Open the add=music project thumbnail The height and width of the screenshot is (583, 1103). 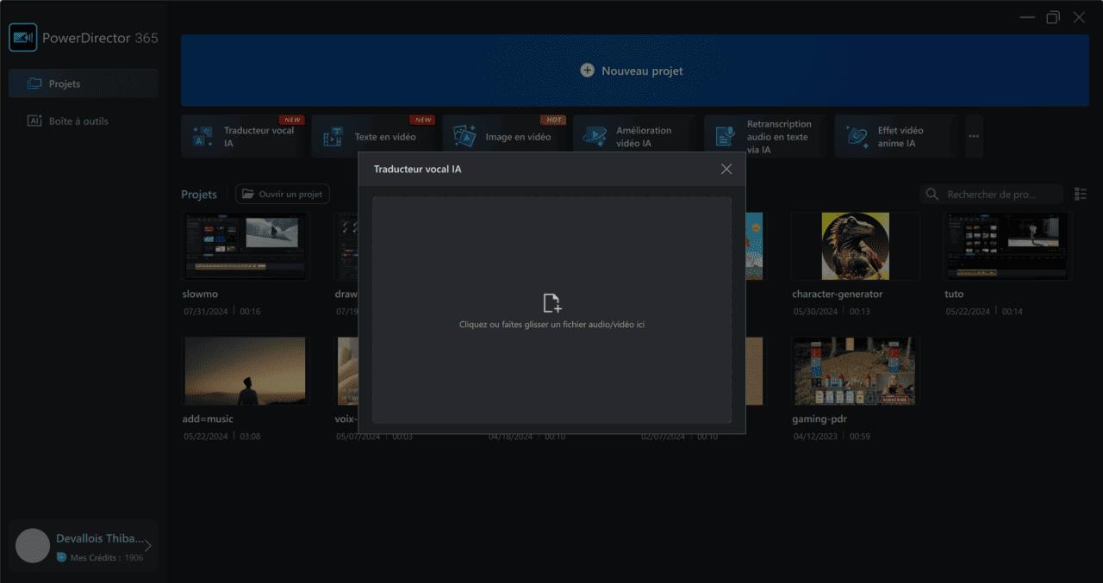[246, 371]
